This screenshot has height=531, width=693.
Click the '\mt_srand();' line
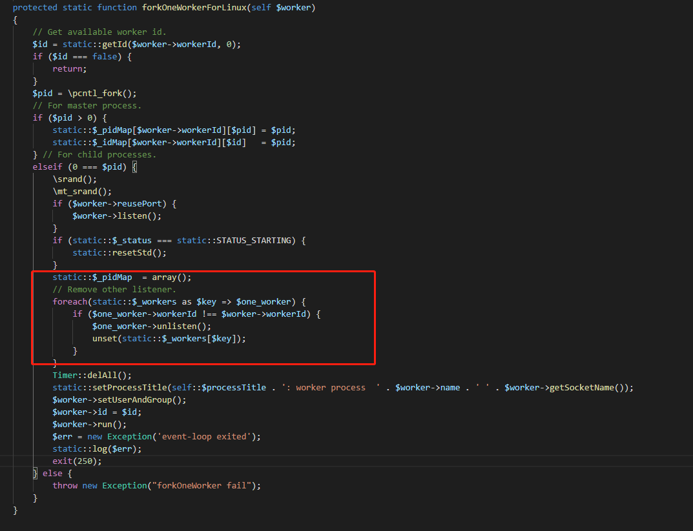coord(82,191)
